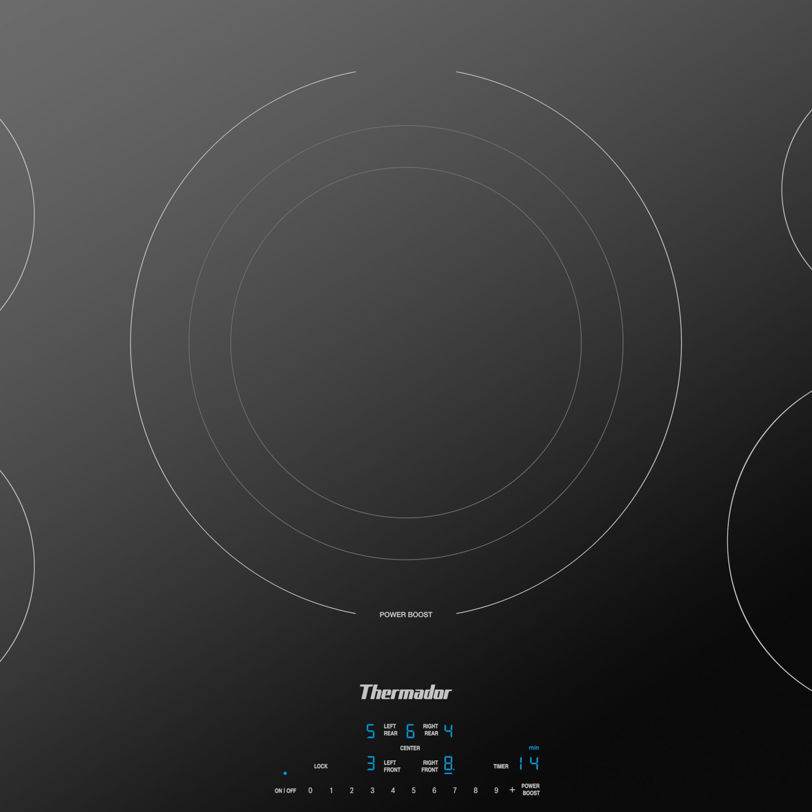Select power level 3 on keypad

372,791
